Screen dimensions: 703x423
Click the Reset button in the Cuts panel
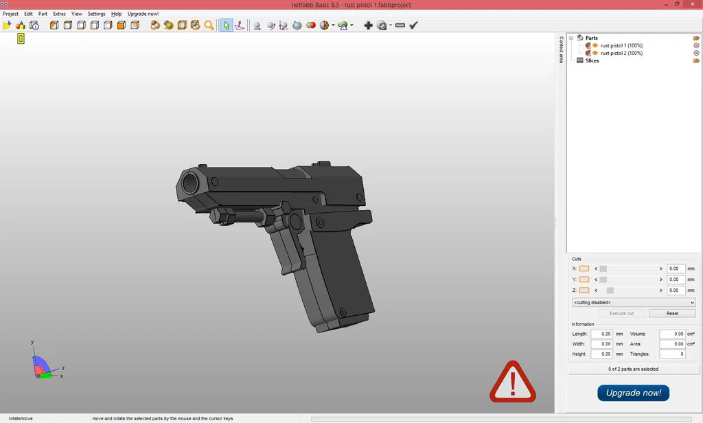671,313
